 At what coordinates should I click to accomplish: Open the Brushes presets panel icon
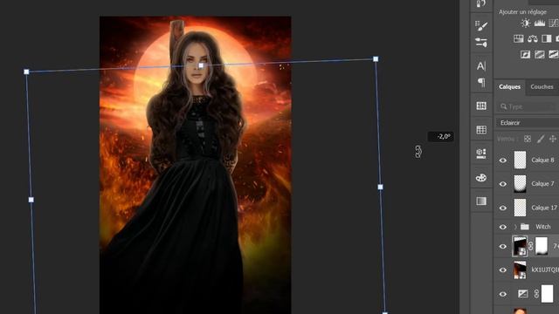pos(481,43)
